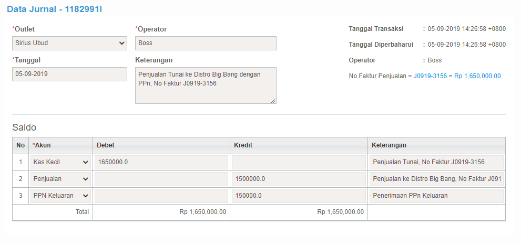Expand the PPN Keluaran account dropdown
521x246 pixels.
coord(60,196)
